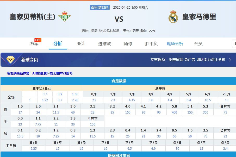Click the diamond VIP membership icon
The image size is (236, 157).
click(x=10, y=60)
